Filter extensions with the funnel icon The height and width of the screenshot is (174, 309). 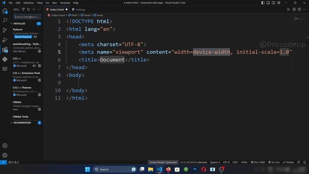pos(23,10)
